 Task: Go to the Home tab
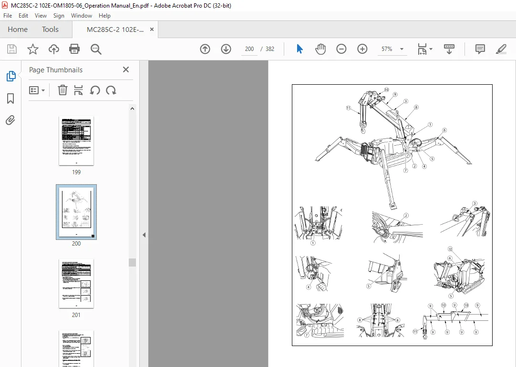tap(18, 29)
